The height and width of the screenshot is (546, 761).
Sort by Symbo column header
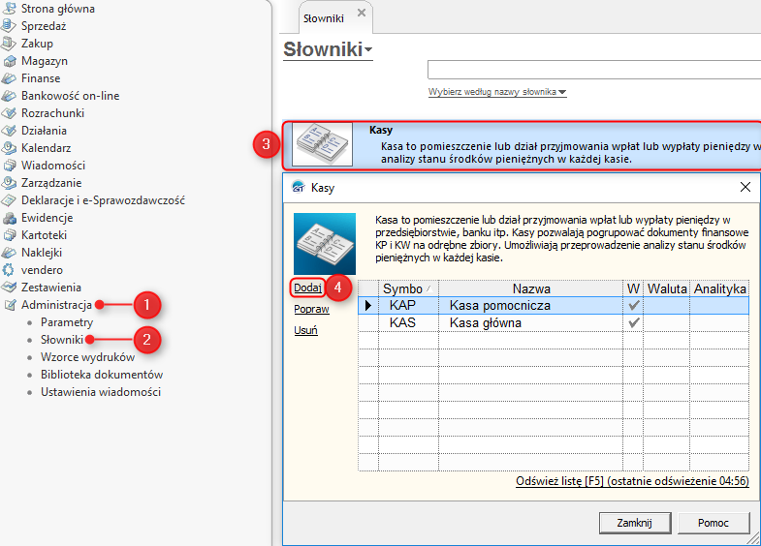click(408, 288)
